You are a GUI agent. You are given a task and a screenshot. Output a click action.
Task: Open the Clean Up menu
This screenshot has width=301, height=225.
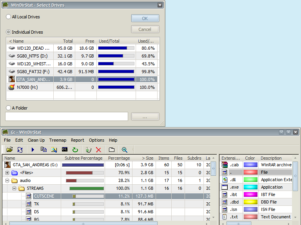tap(36, 140)
